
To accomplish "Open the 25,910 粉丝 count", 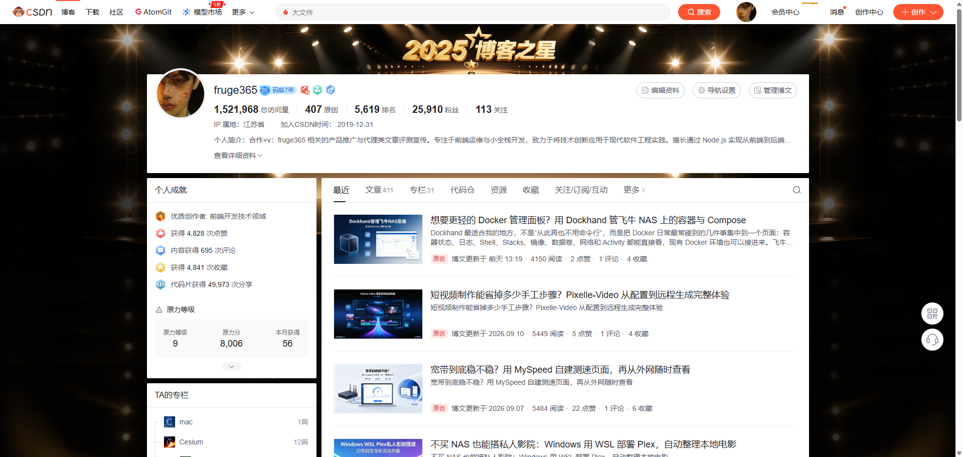I will click(435, 109).
